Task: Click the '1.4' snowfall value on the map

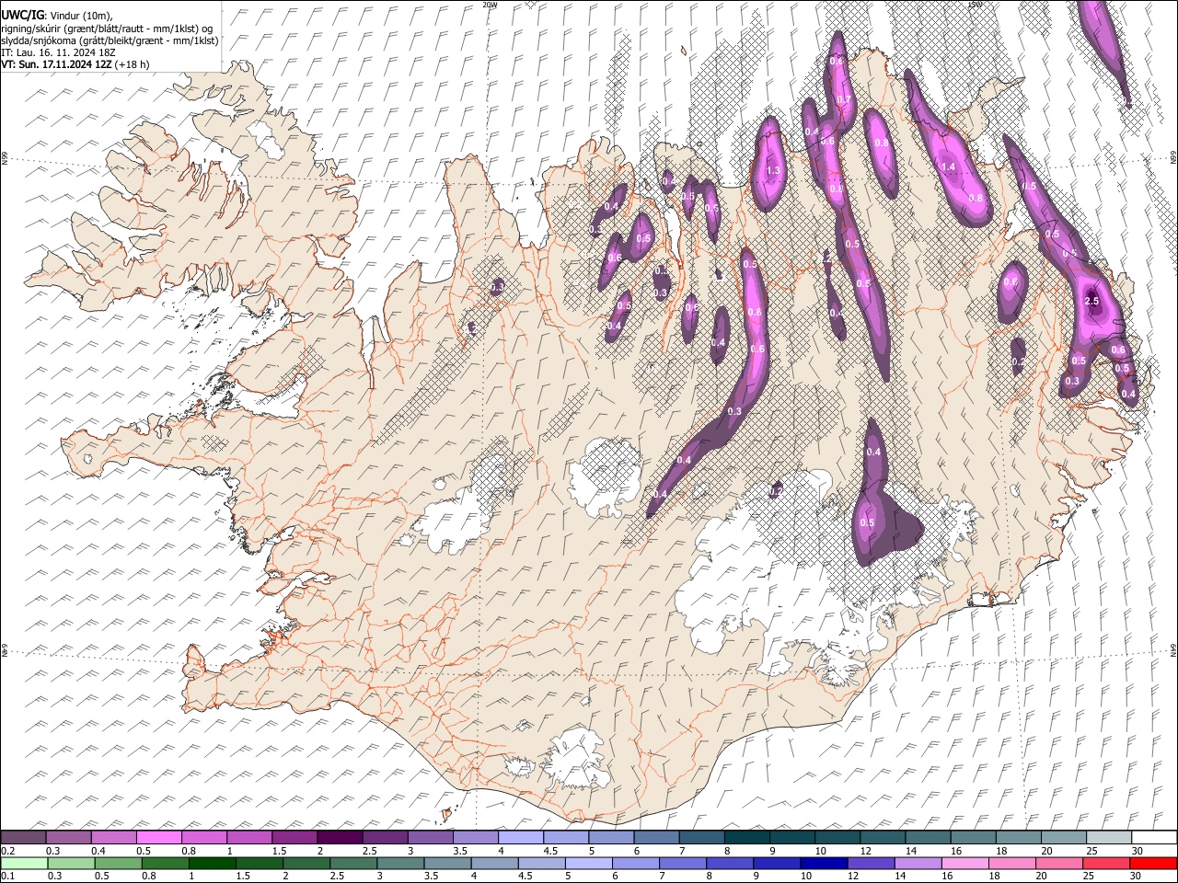Action: coord(949,166)
